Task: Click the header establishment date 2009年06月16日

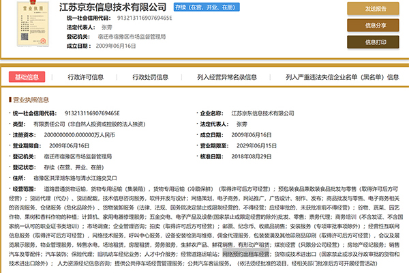Action: click(116, 46)
